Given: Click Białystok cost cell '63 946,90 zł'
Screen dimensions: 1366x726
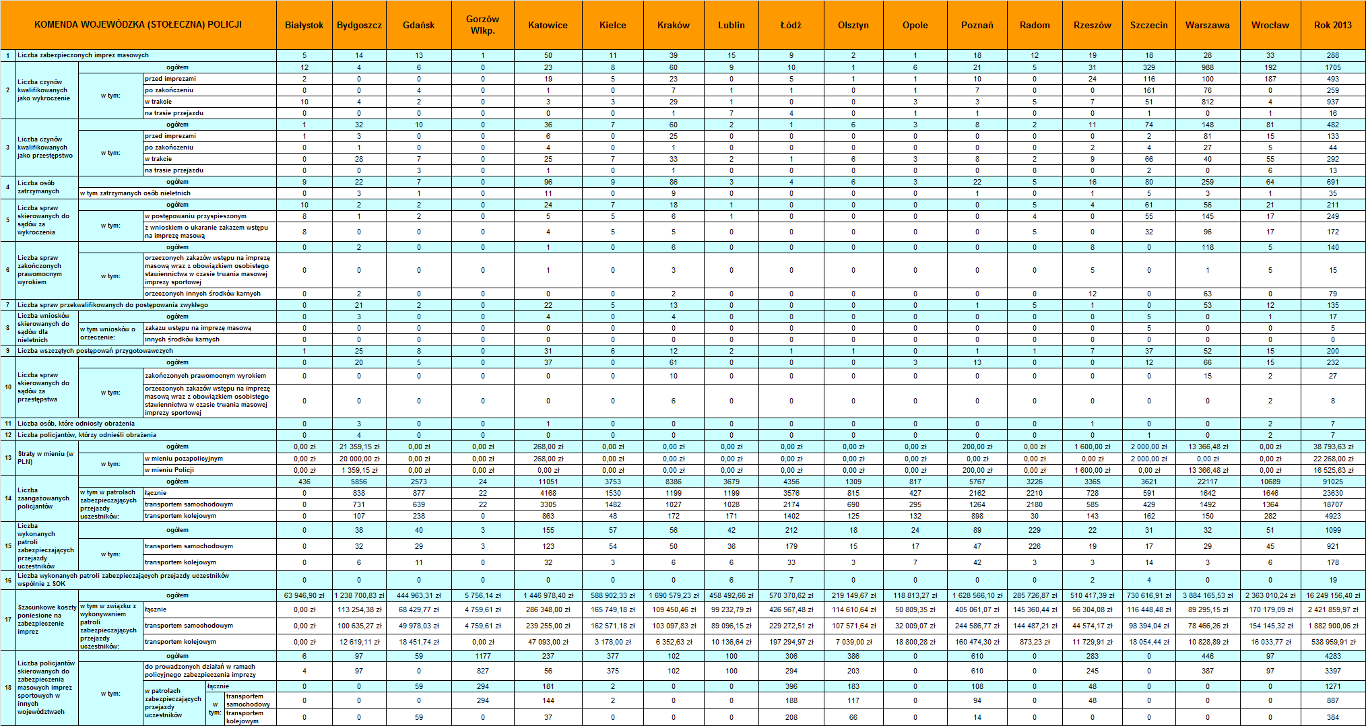Looking at the screenshot, I should (x=304, y=595).
